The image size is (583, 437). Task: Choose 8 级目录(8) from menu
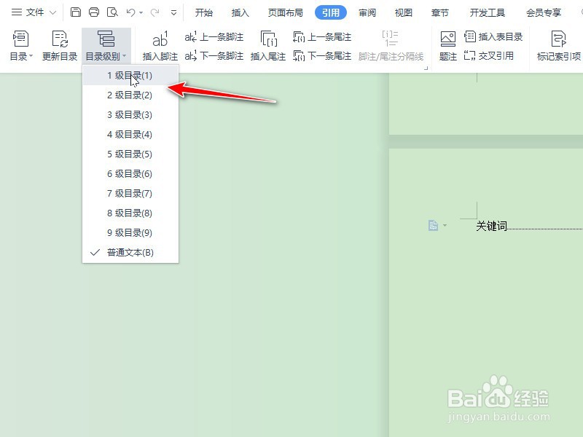coord(130,213)
